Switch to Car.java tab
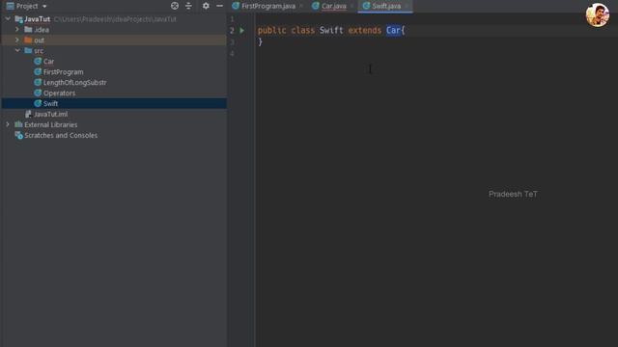Image resolution: width=618 pixels, height=347 pixels. 334,6
